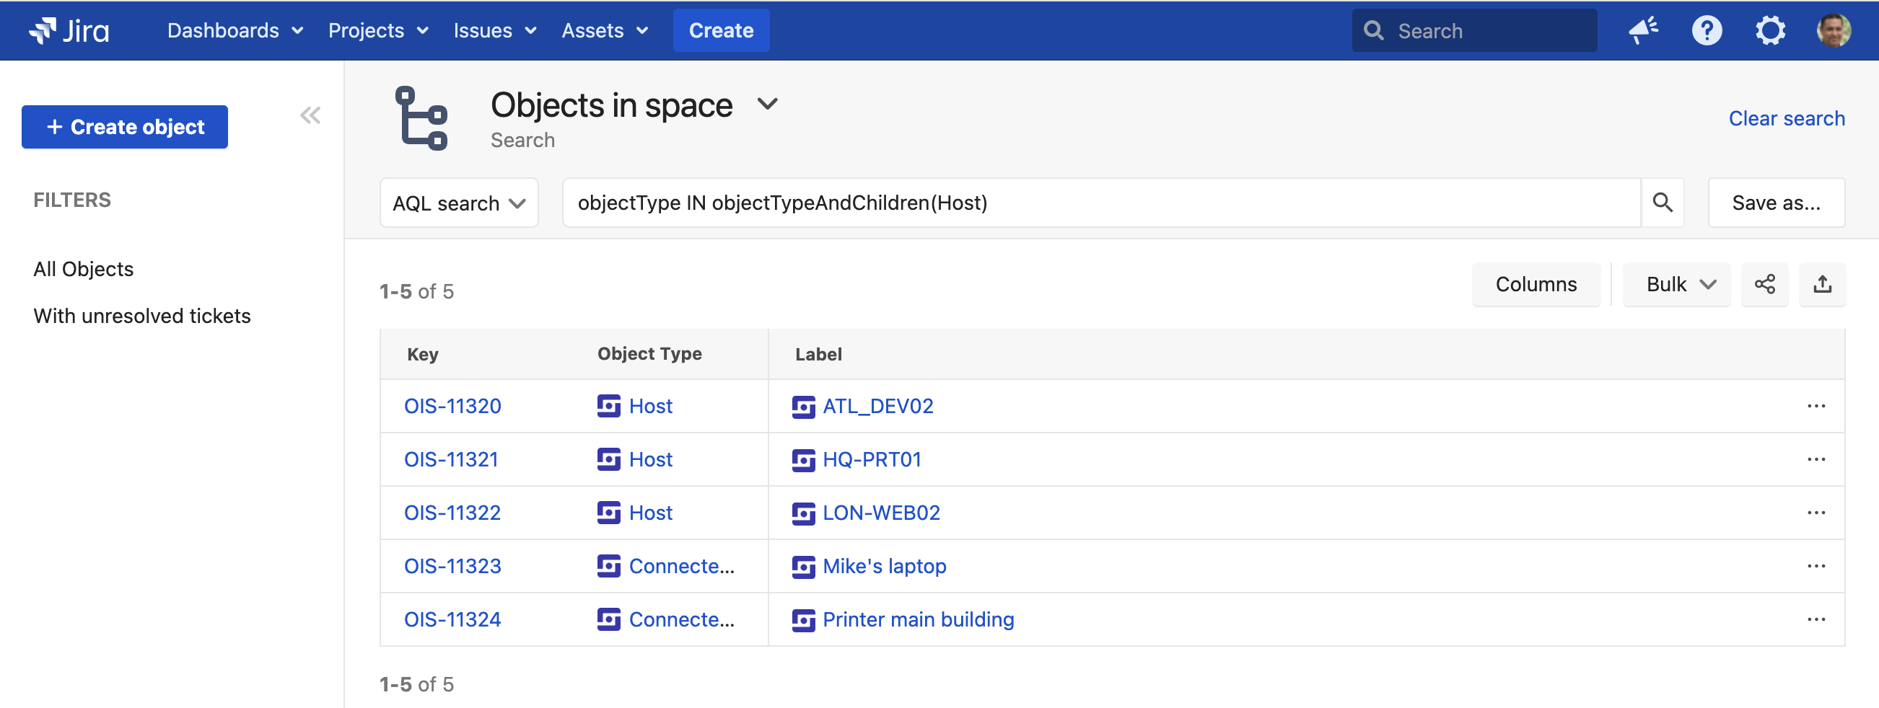Click the share results icon
This screenshot has width=1879, height=708.
(1764, 284)
